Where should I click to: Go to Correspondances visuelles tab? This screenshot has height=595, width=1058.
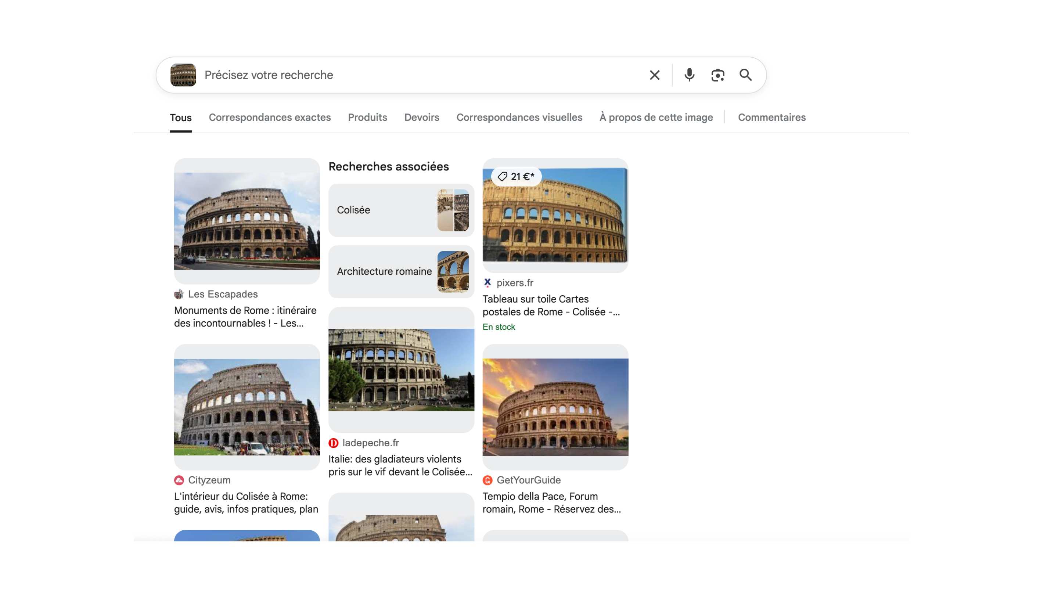pyautogui.click(x=519, y=118)
